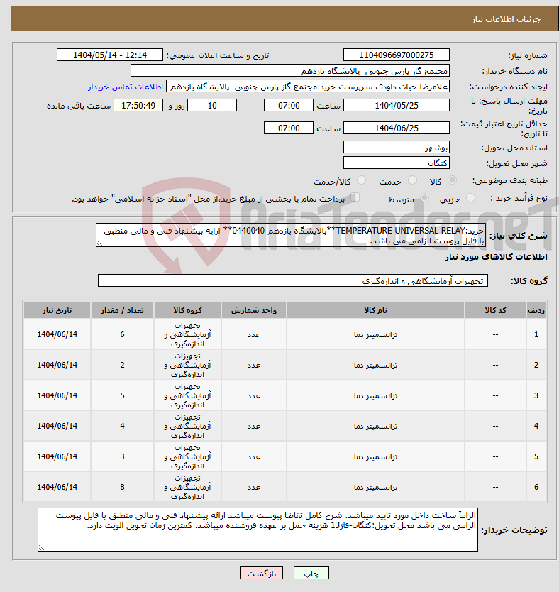Viewport: 559px width, 592px height.
Task: Click the چاپ print button
Action: [311, 573]
